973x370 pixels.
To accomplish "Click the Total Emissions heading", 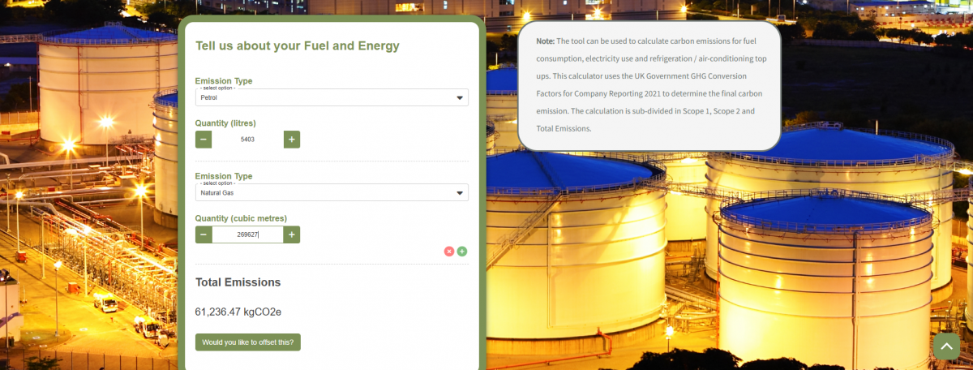I will (238, 282).
